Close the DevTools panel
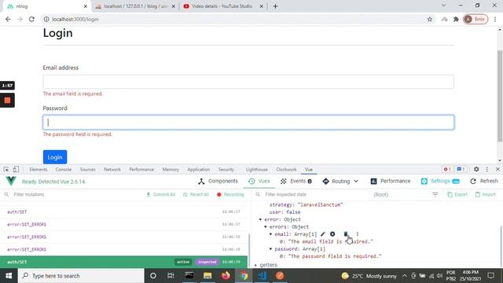The height and width of the screenshot is (283, 503). (x=497, y=169)
